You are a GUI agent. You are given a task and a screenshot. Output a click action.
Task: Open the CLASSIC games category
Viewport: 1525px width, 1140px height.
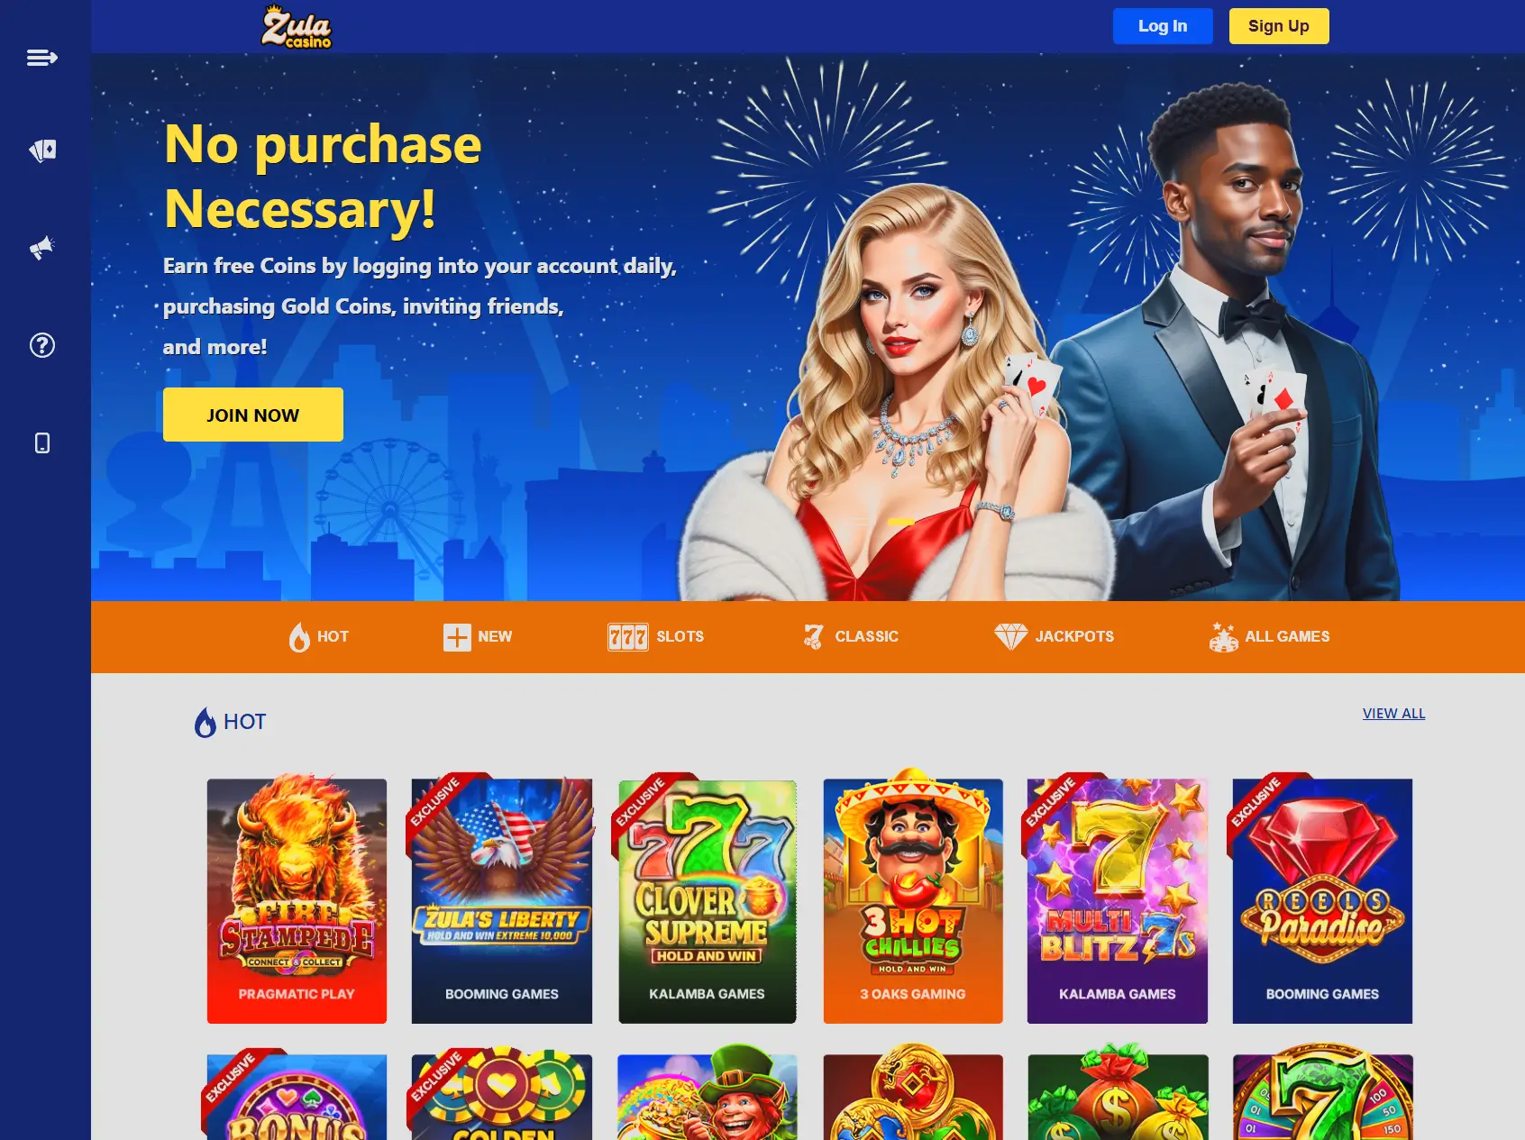850,636
